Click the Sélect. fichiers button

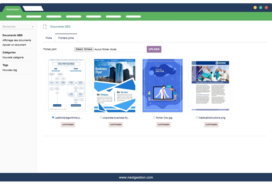(x=84, y=49)
